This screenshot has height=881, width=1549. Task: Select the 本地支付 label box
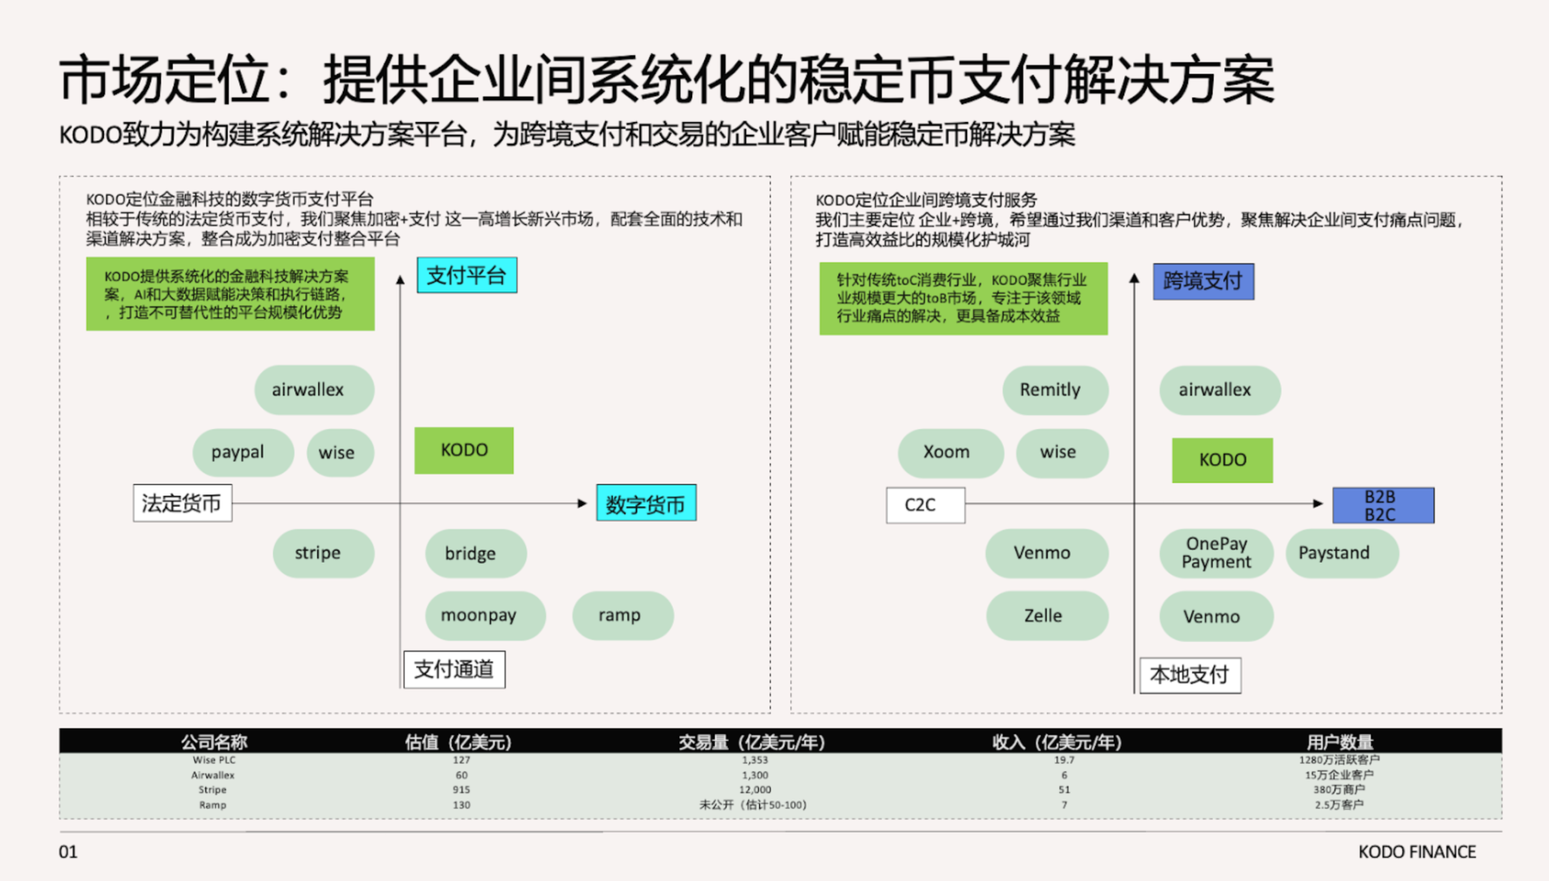[1190, 675]
